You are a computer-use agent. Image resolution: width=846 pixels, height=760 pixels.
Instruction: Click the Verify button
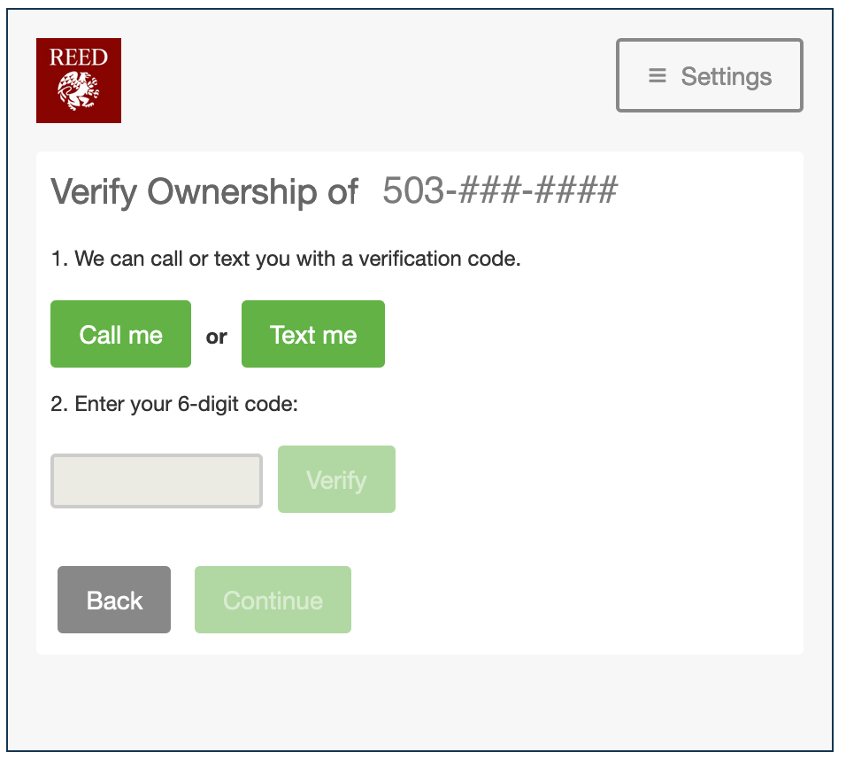tap(336, 479)
